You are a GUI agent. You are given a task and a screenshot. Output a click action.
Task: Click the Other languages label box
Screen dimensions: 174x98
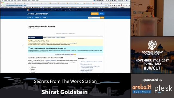pos(35,38)
